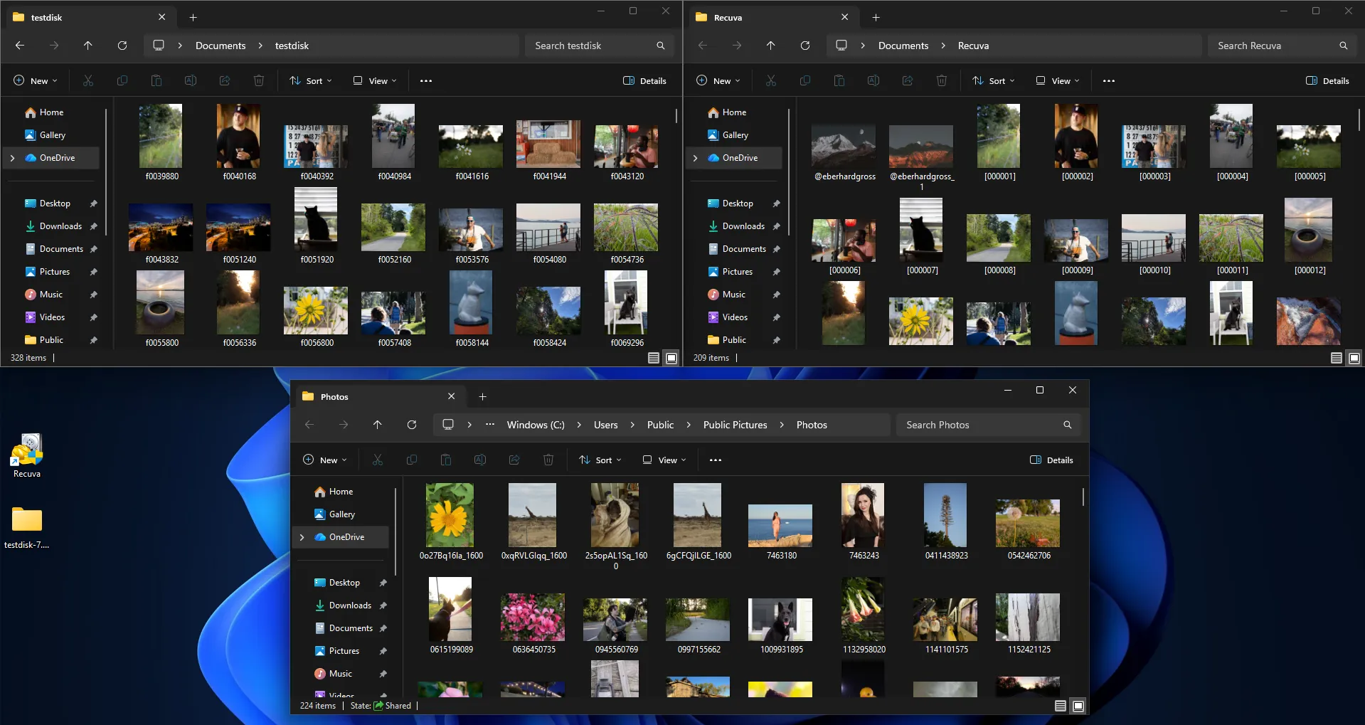Navigate to Public via the Photos breadcrumb
Viewport: 1365px width, 725px height.
click(659, 425)
